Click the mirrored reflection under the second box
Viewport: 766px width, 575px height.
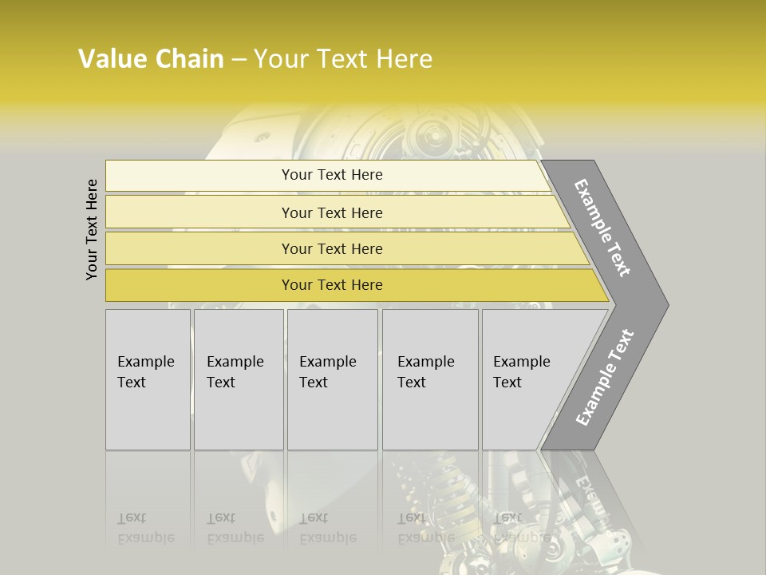pos(236,527)
